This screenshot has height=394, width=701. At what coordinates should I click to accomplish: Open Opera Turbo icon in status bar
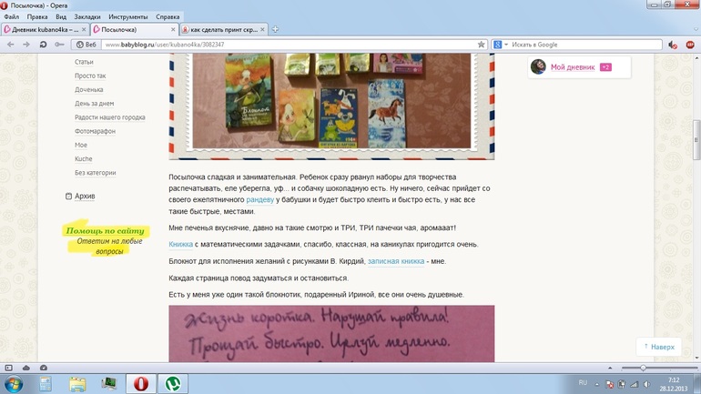(x=44, y=368)
